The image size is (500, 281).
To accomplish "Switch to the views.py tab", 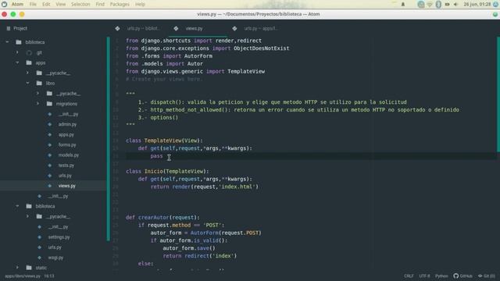I will [198, 28].
